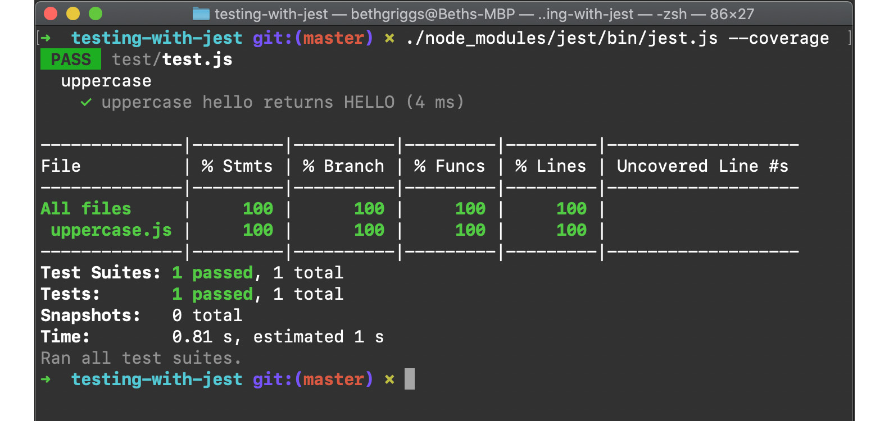Image resolution: width=889 pixels, height=421 pixels.
Task: Select the test/test.js file path
Action: 172,60
